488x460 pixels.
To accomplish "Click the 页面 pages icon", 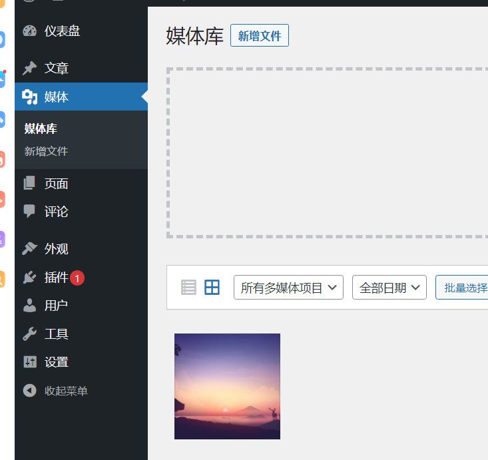I will click(x=29, y=183).
